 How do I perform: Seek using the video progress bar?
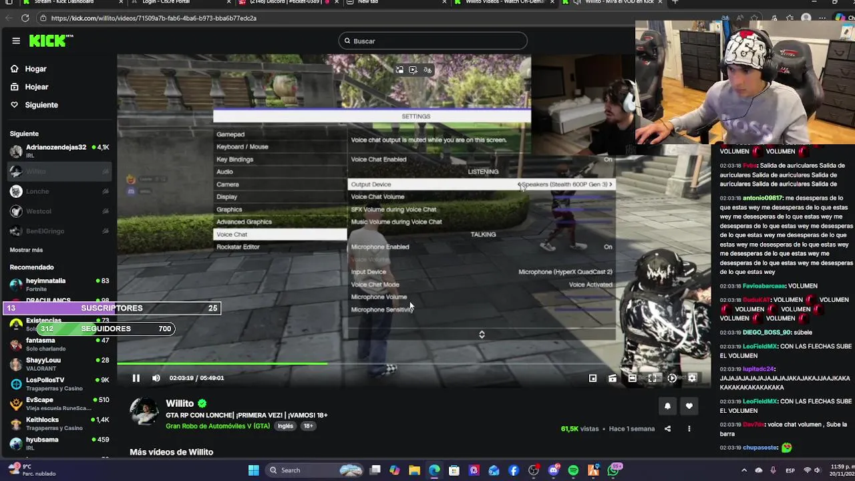[x=414, y=364]
